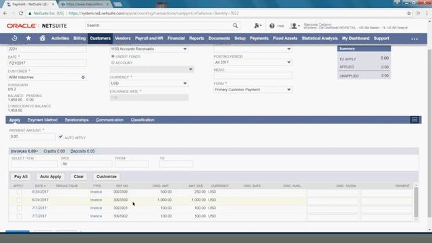Open the Billing menu
432x243 pixels.
(80, 38)
